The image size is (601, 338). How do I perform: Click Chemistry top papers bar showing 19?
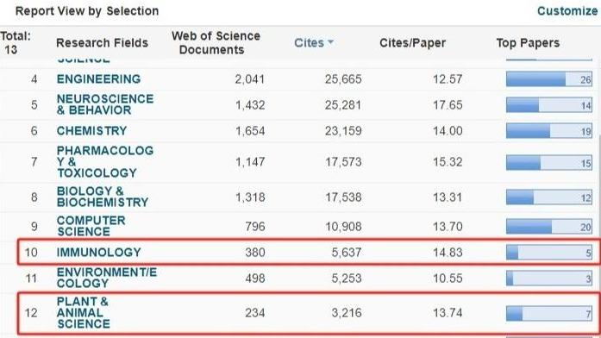click(x=549, y=131)
